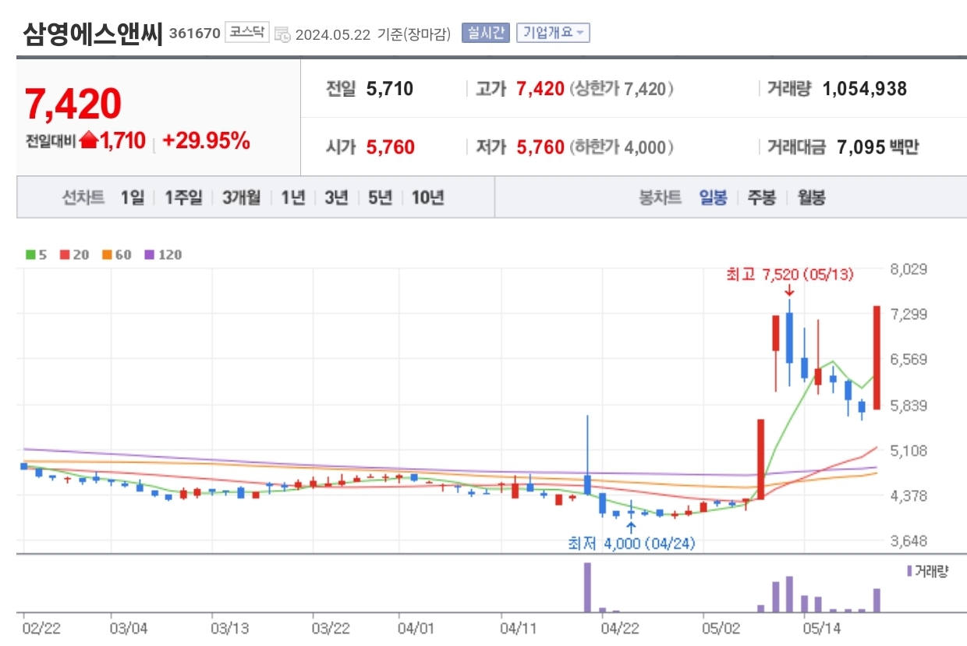Screen dimensions: 967x646
Task: Click the 상한가 7,420 text
Action: click(622, 89)
